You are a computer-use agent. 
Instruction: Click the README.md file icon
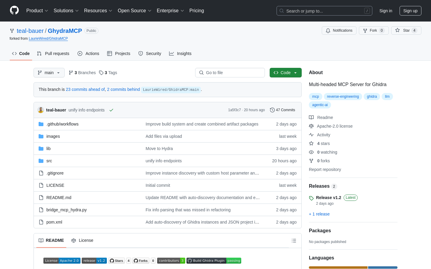point(41,198)
